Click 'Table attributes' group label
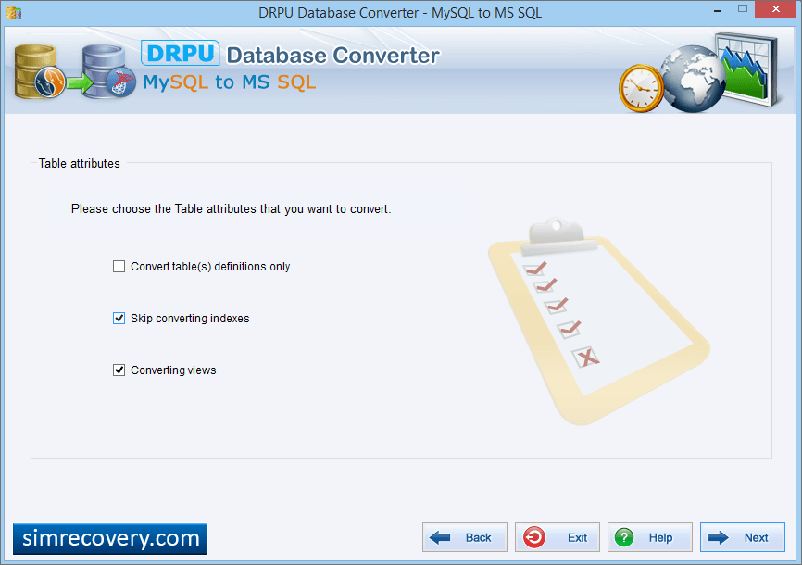802x565 pixels. 80,164
